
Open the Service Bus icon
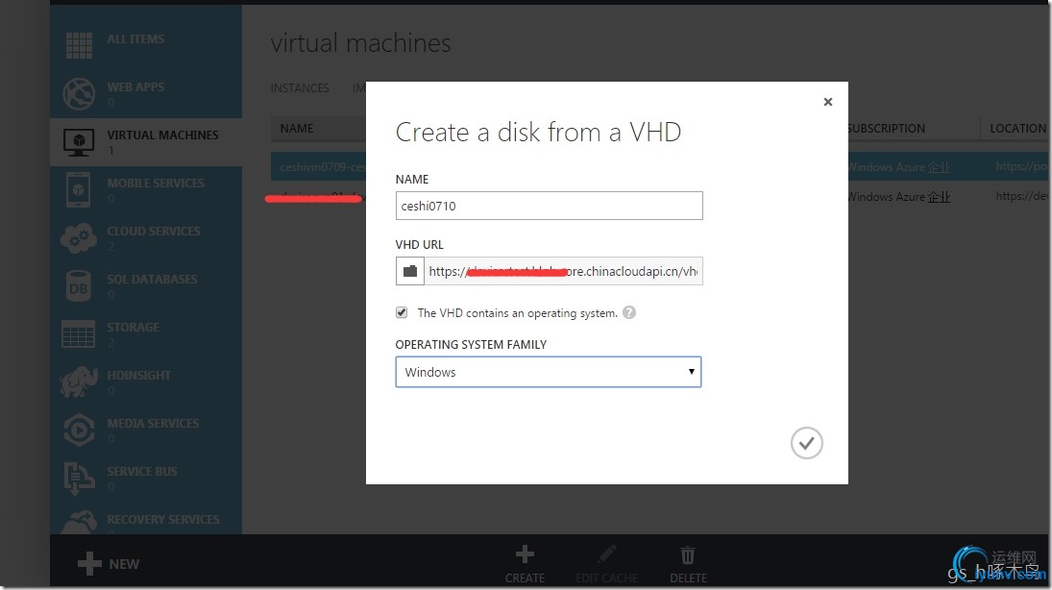pyautogui.click(x=79, y=478)
